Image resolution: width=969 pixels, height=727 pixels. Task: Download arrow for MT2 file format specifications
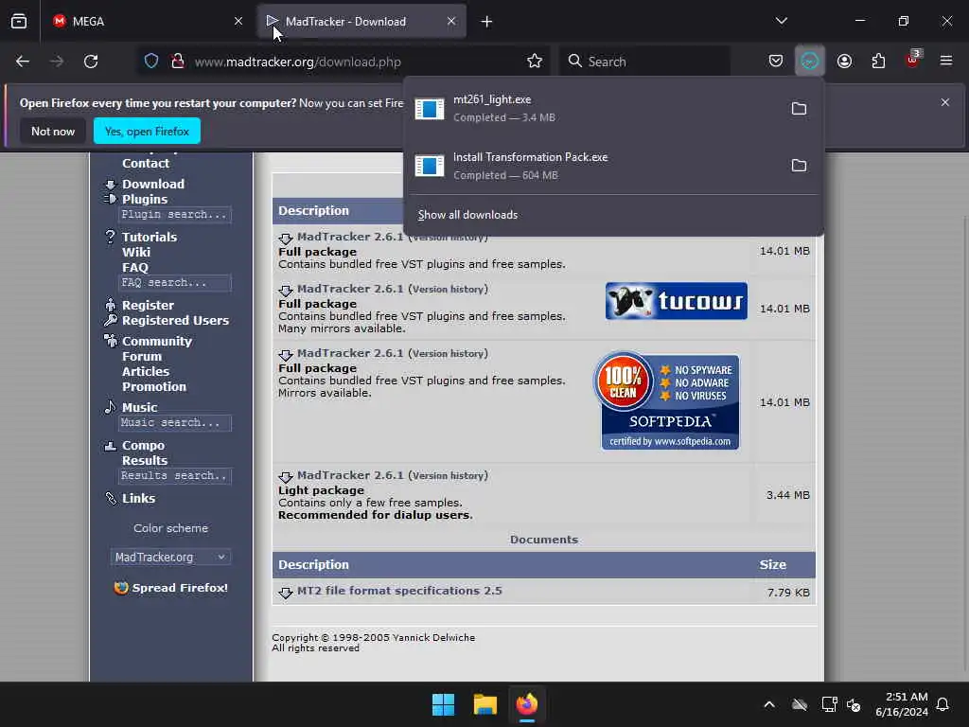[x=285, y=593]
